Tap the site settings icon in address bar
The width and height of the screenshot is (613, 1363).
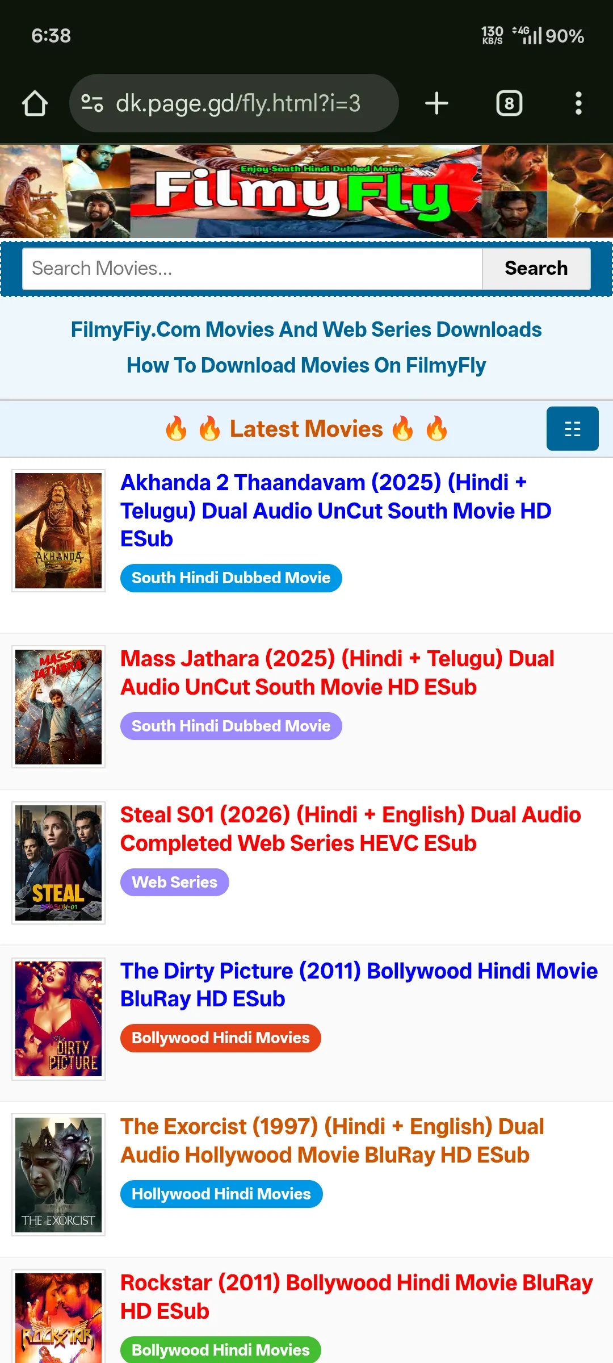[92, 103]
